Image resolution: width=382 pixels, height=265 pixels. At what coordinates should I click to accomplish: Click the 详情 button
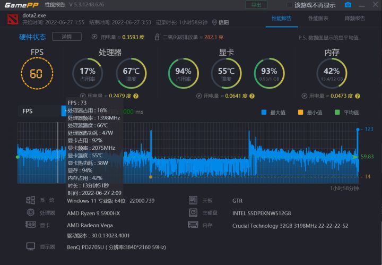point(67,37)
